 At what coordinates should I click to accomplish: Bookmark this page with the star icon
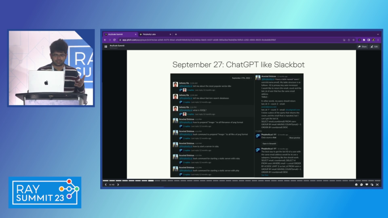coord(354,40)
